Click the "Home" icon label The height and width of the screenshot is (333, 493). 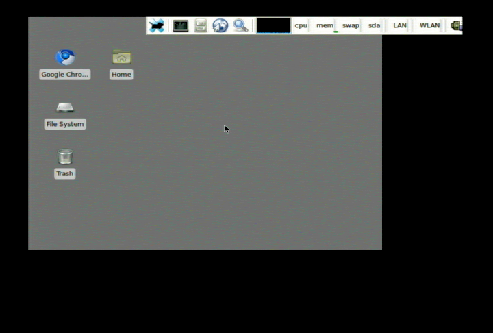pos(121,75)
